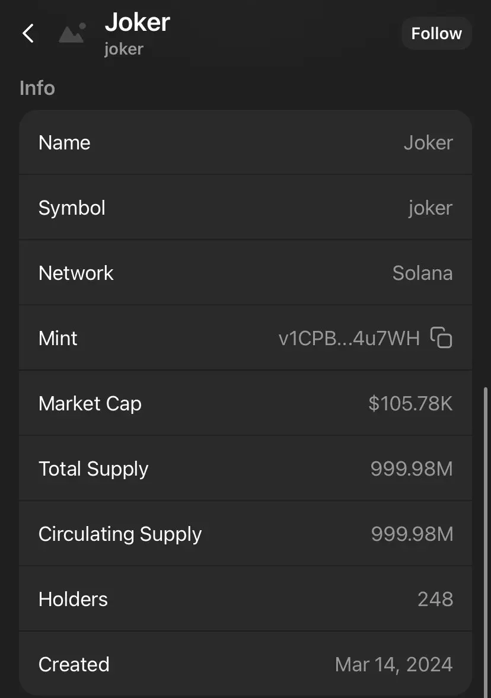Select the Symbol row showing joker
491x698 pixels.
tap(245, 208)
